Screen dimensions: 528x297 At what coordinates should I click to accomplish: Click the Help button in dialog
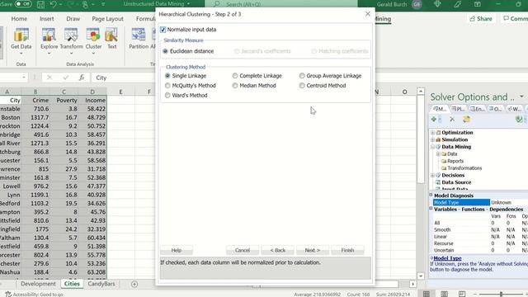point(177,250)
